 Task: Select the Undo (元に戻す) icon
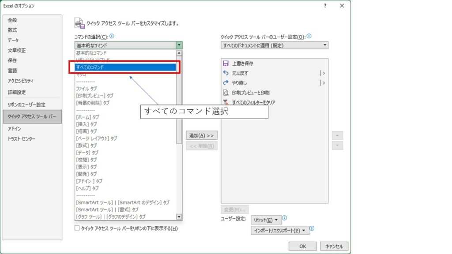click(x=226, y=73)
